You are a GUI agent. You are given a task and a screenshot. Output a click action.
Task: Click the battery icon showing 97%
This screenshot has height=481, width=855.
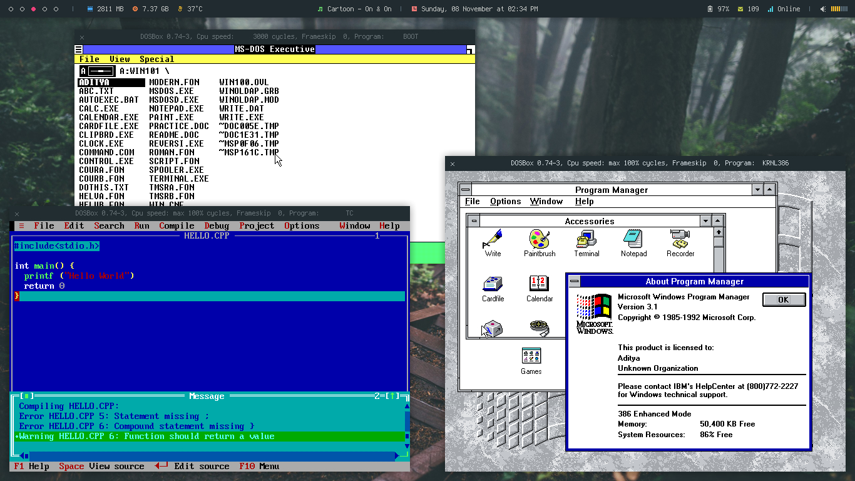[710, 9]
